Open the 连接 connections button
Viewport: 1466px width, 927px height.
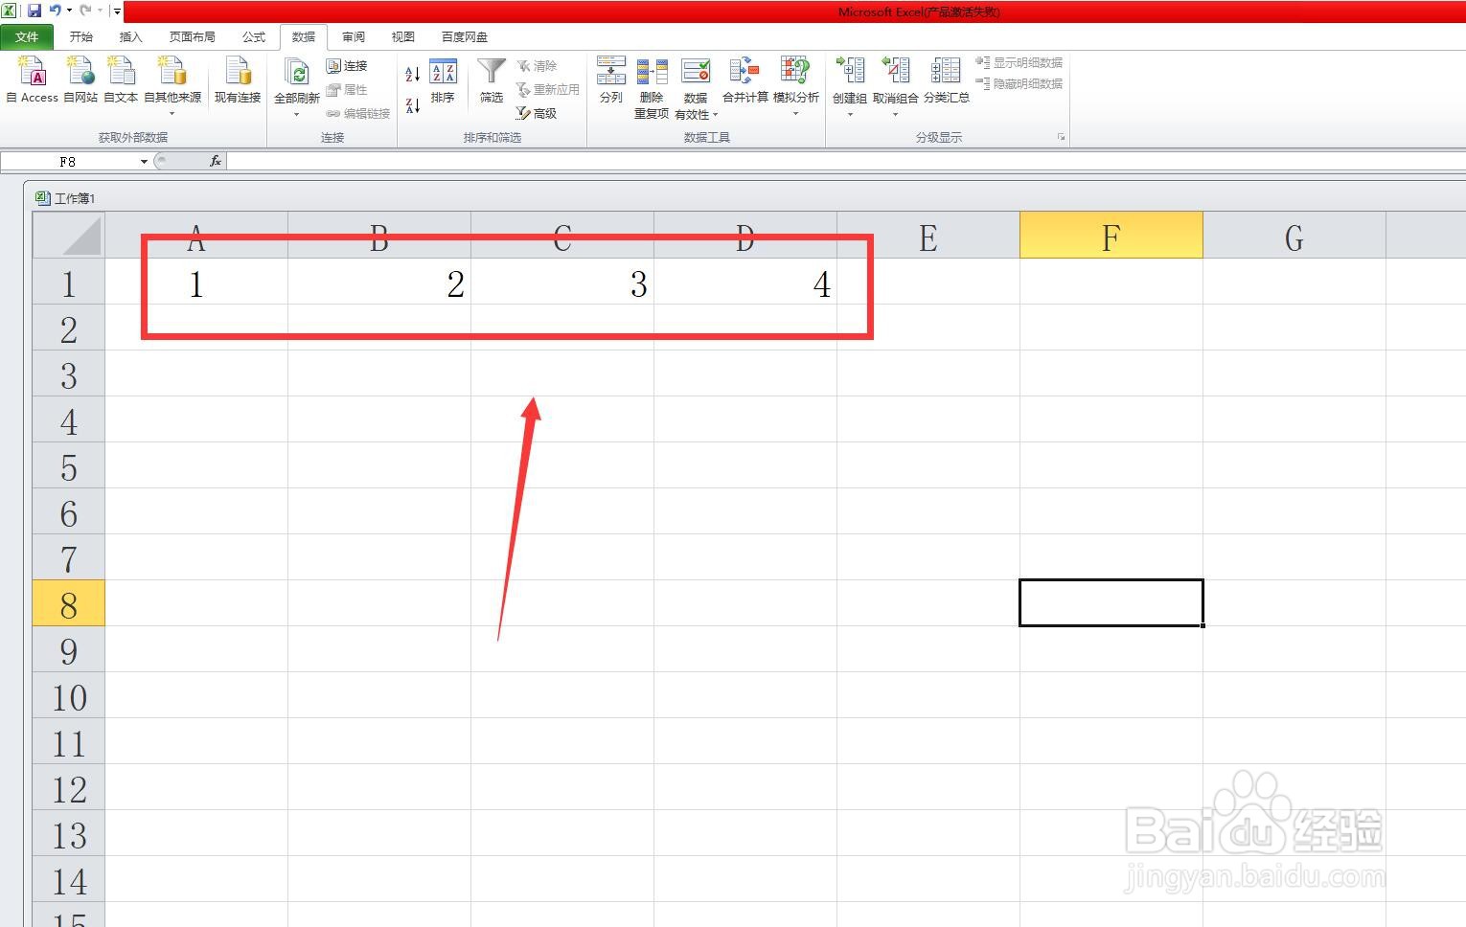click(x=347, y=66)
